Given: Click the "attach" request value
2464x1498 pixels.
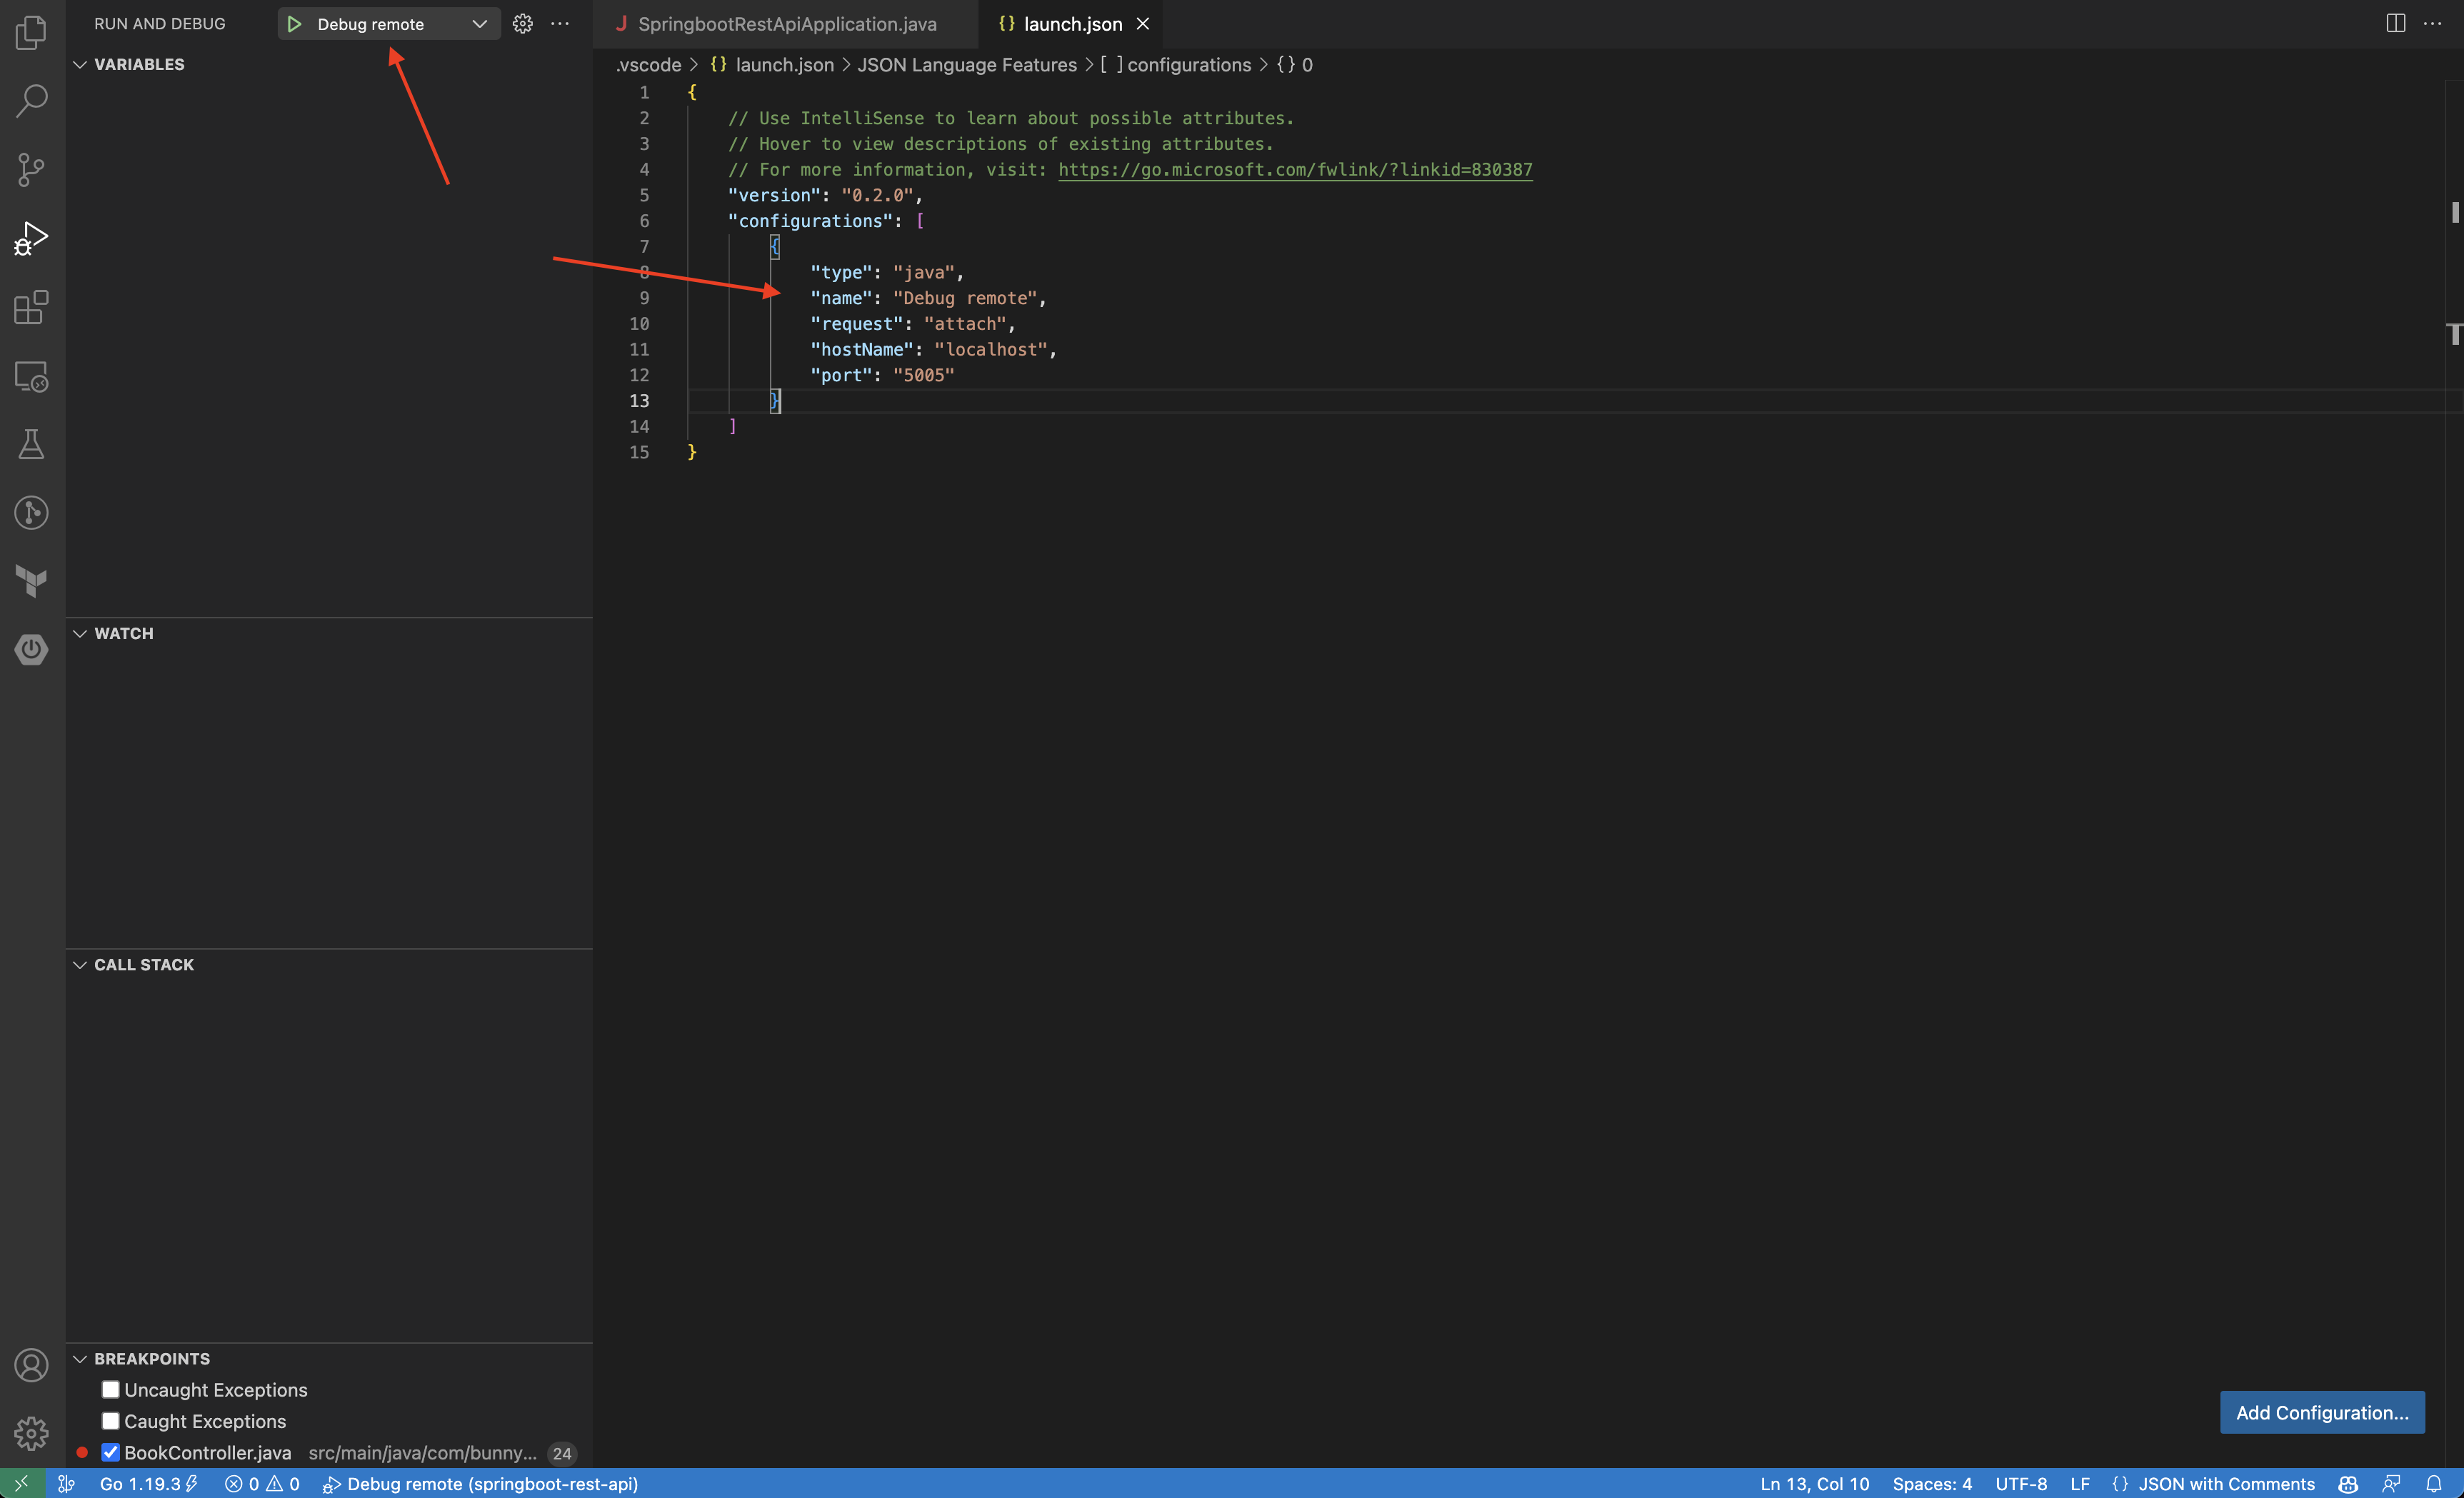Looking at the screenshot, I should [x=965, y=323].
